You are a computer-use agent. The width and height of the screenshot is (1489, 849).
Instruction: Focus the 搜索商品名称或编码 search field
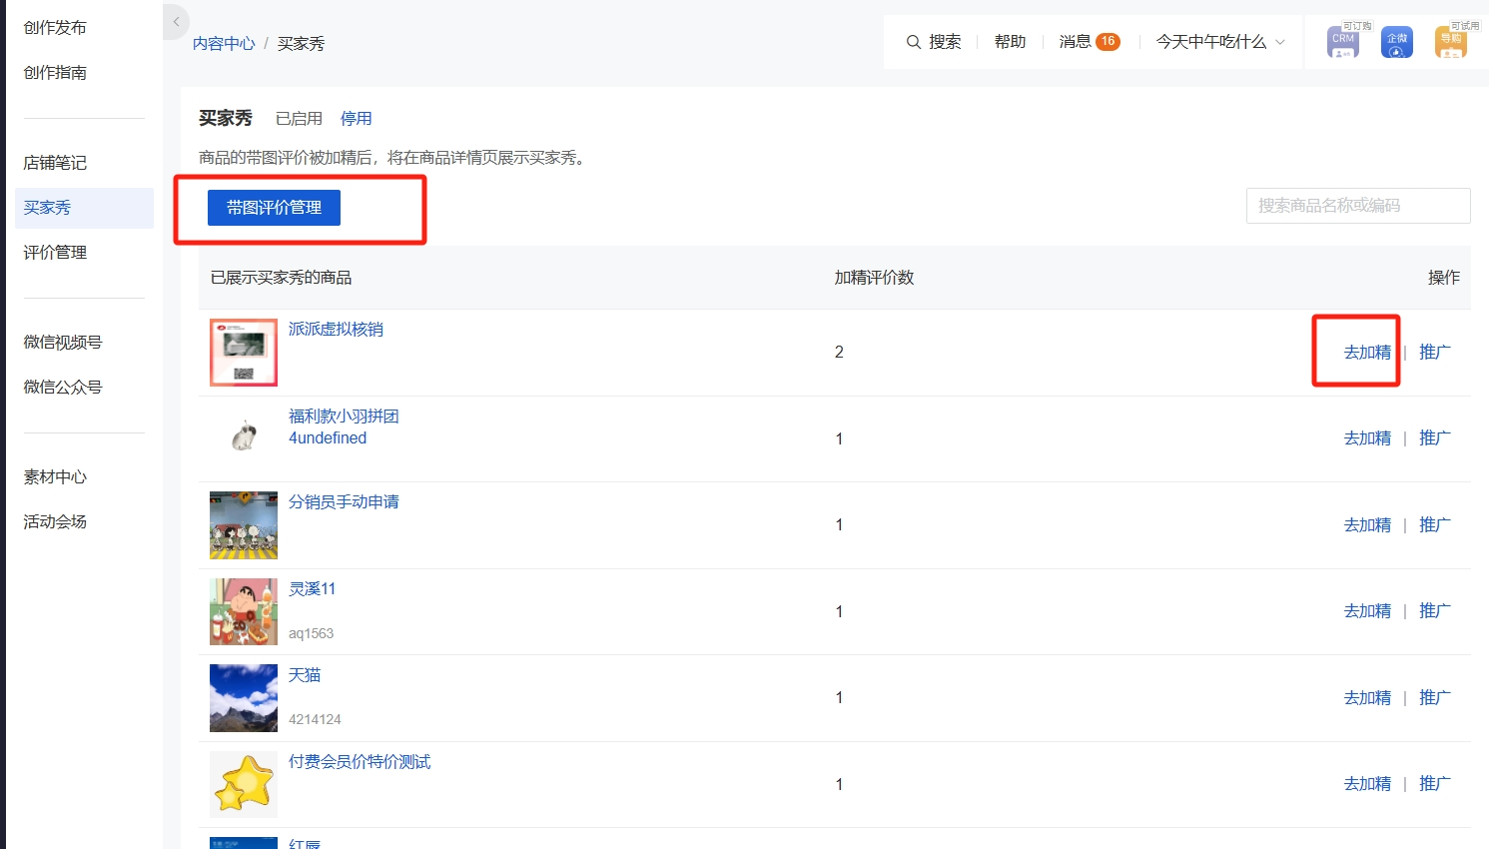pos(1358,206)
